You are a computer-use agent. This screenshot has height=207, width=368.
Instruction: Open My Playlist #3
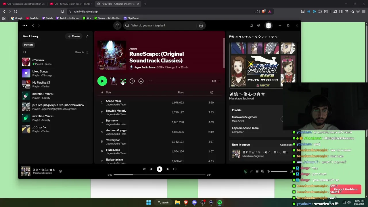coord(56,85)
